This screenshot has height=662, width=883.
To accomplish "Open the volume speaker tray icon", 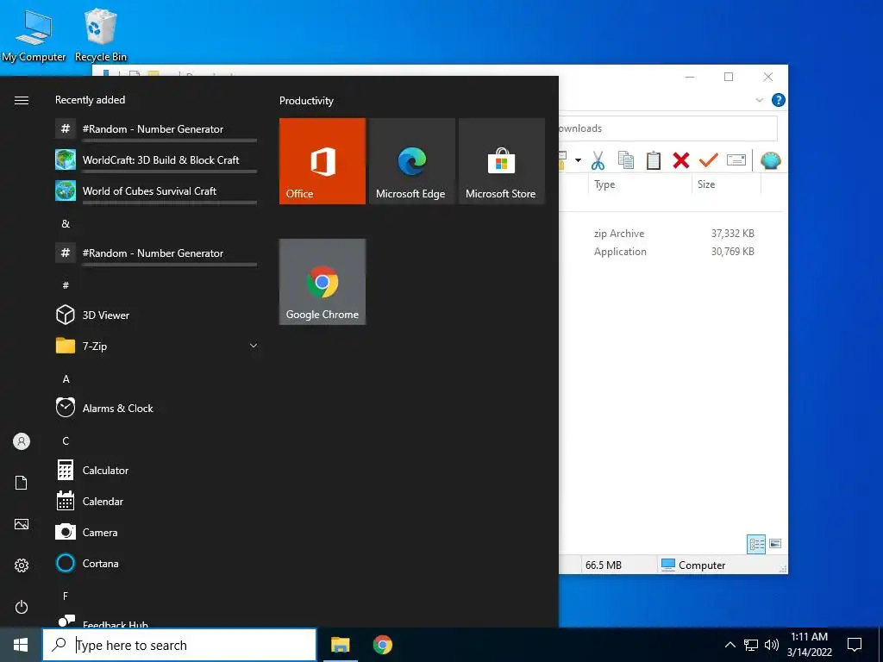I will click(772, 645).
